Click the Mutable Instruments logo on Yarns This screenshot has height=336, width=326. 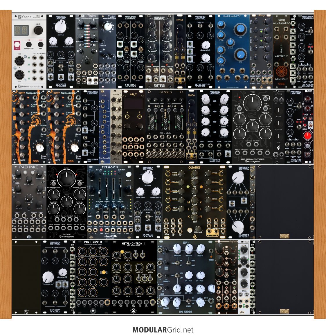pos(29,86)
